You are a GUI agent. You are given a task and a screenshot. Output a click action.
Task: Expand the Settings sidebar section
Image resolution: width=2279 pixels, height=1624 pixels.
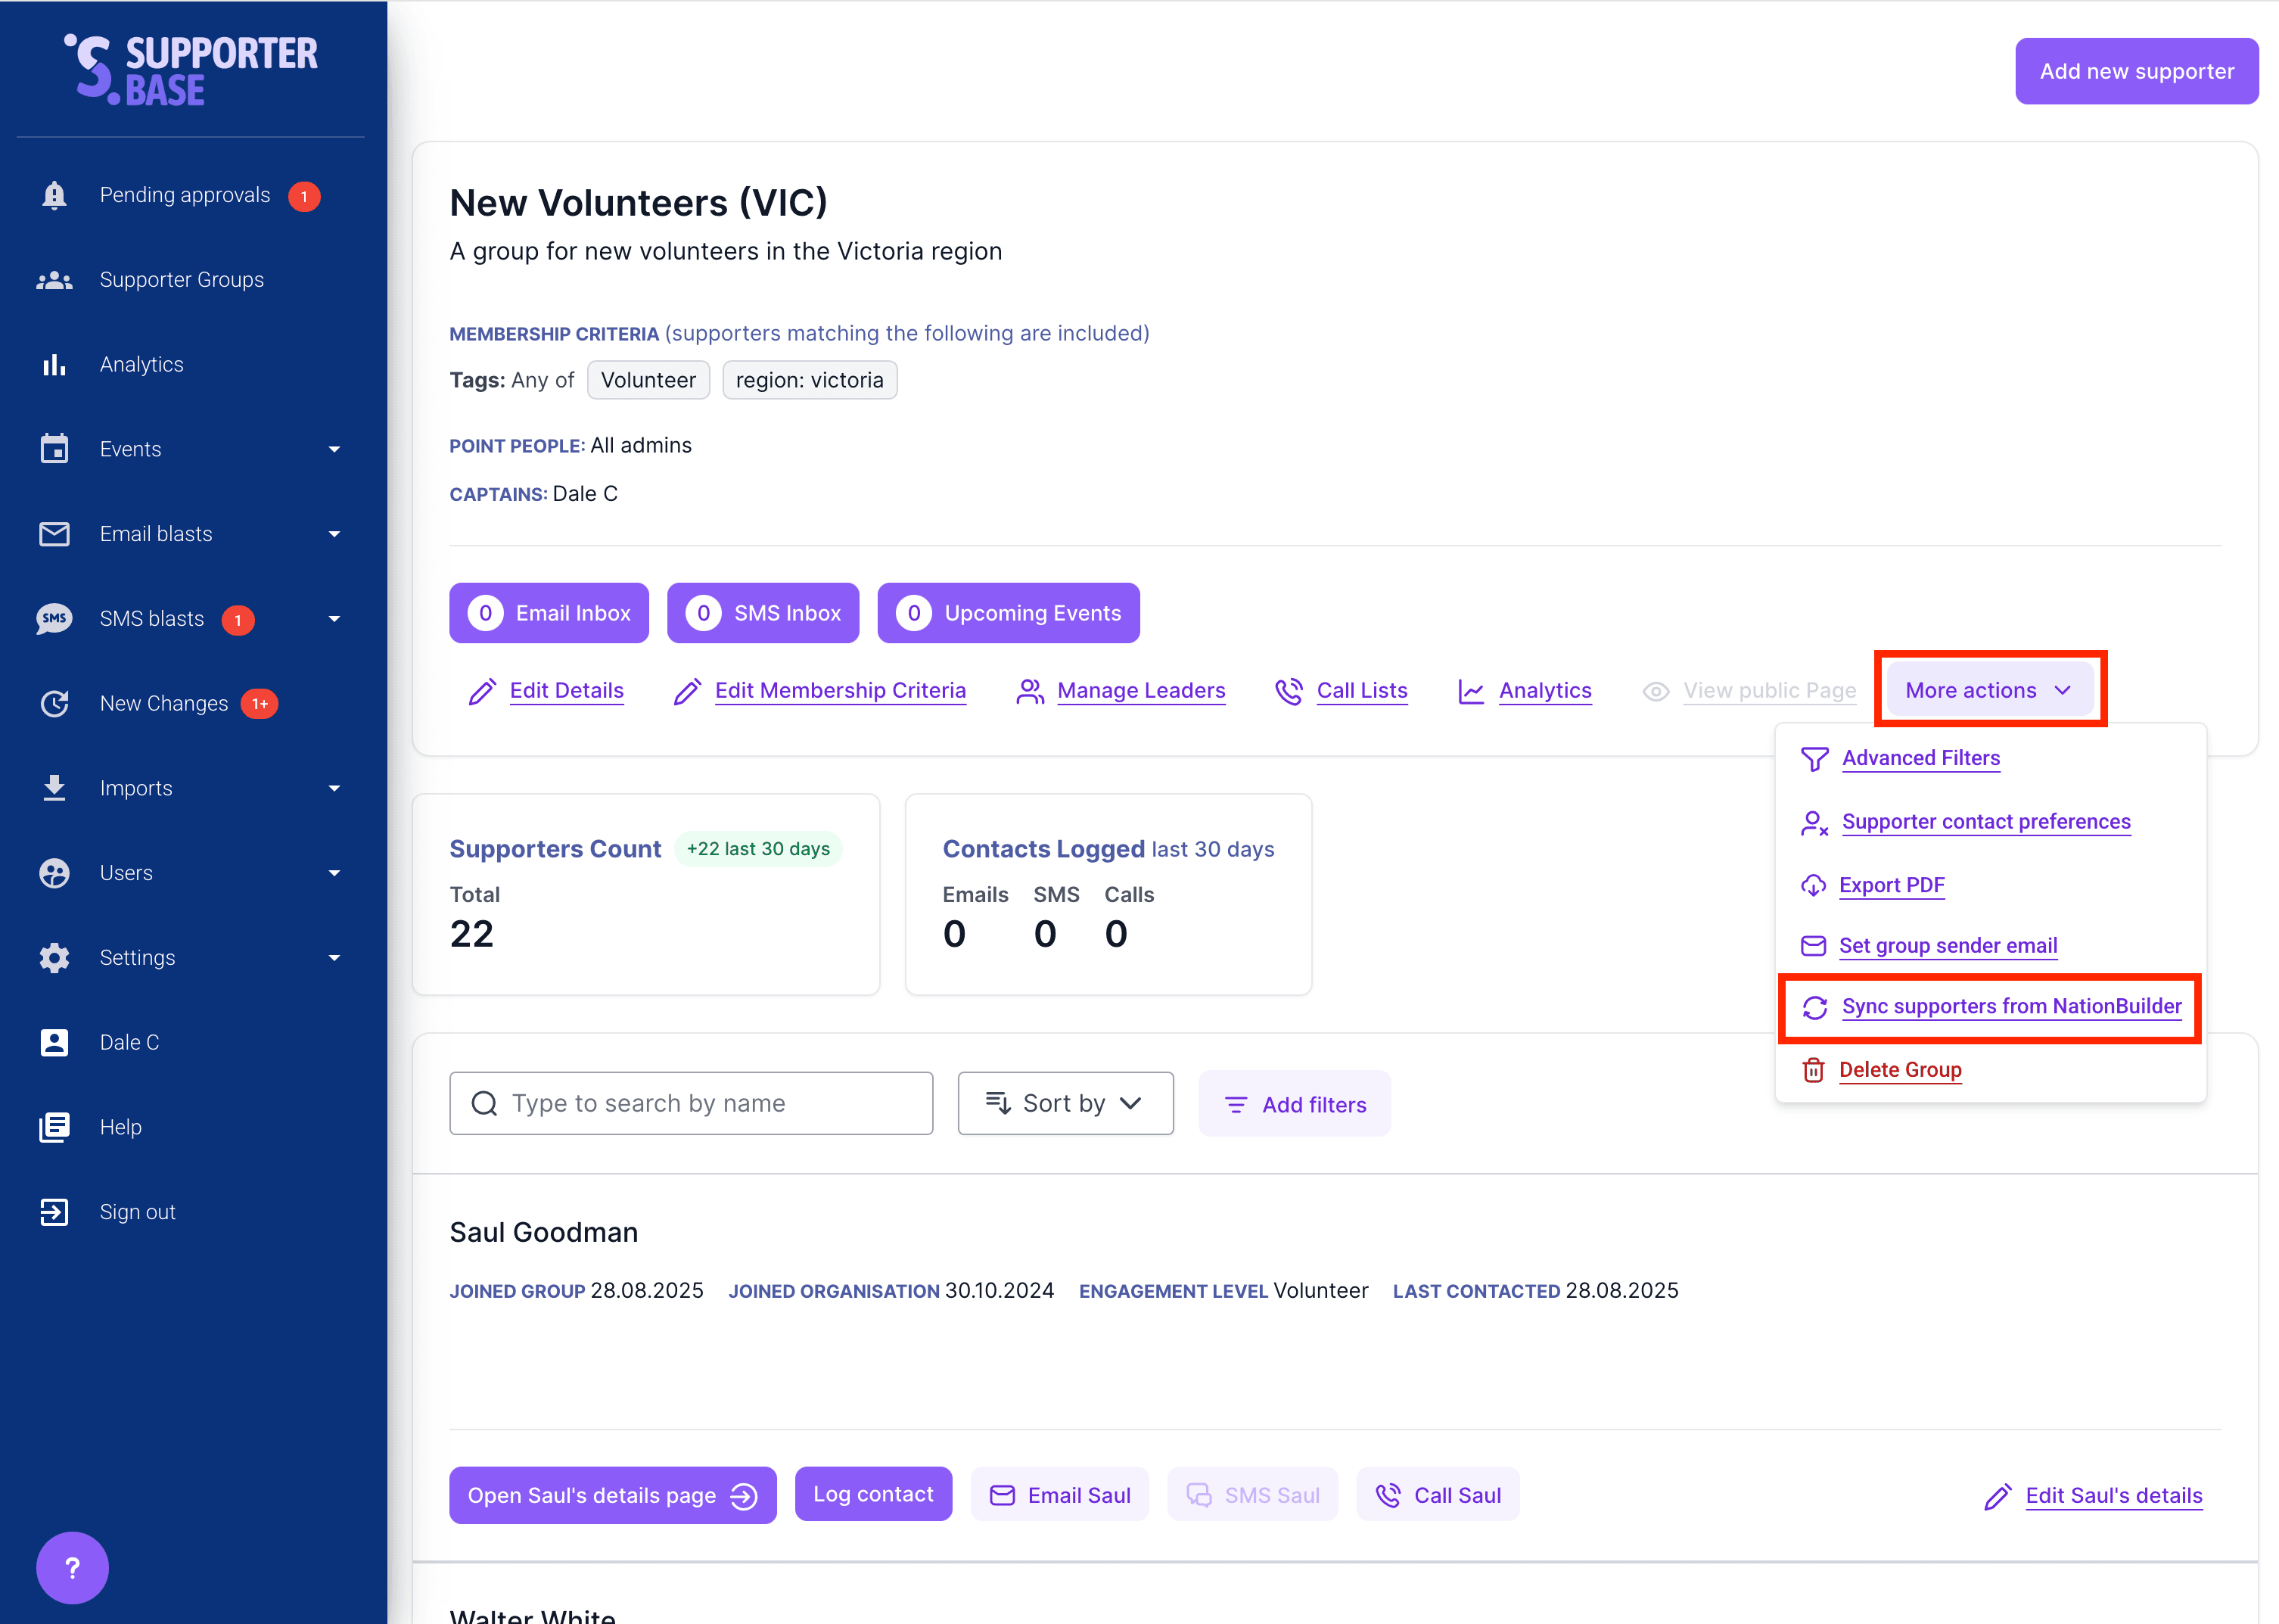pos(334,958)
